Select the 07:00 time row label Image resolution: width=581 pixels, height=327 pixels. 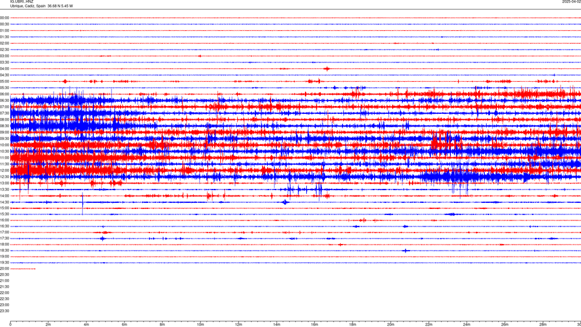(x=4, y=107)
